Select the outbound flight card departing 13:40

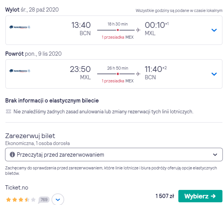pyautogui.click(x=114, y=30)
